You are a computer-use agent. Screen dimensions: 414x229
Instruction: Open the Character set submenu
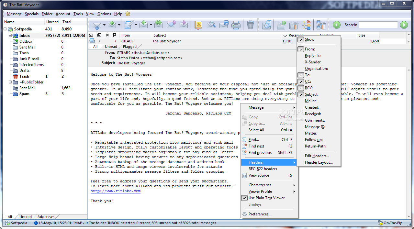[x=269, y=185]
